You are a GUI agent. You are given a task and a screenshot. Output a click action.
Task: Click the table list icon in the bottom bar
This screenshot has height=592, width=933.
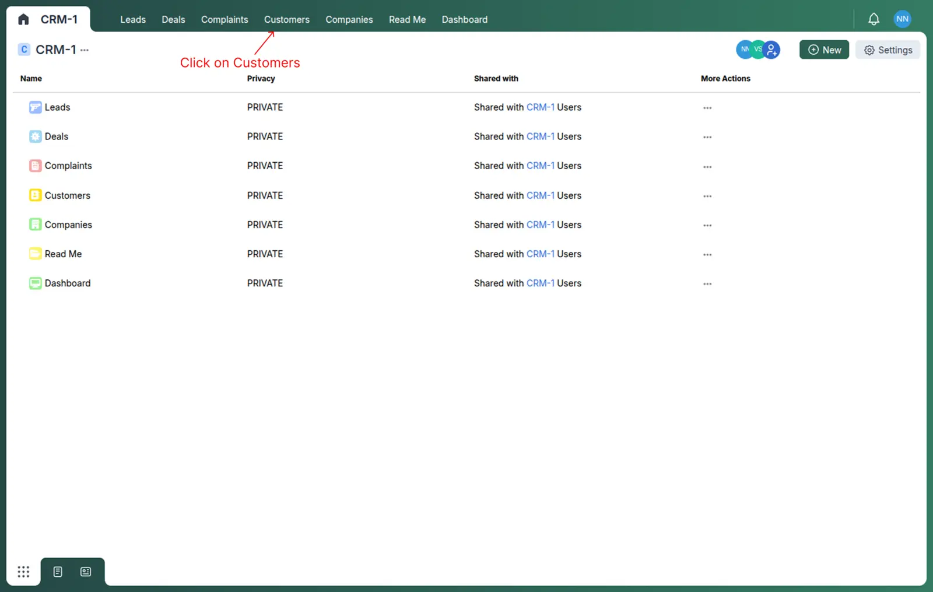click(x=57, y=572)
